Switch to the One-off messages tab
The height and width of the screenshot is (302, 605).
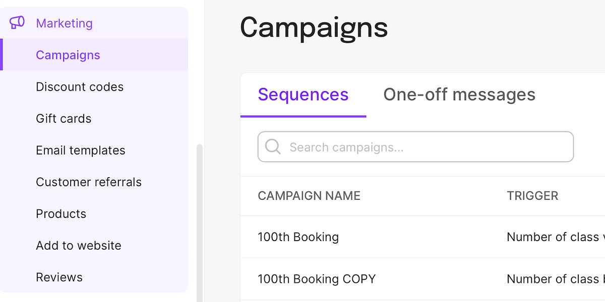[459, 94]
